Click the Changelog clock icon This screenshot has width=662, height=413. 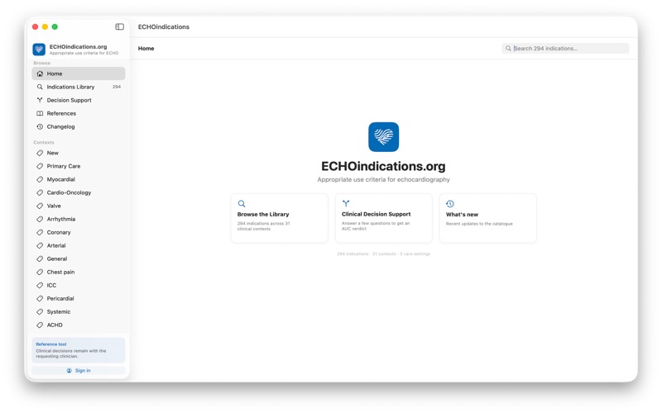pyautogui.click(x=40, y=126)
